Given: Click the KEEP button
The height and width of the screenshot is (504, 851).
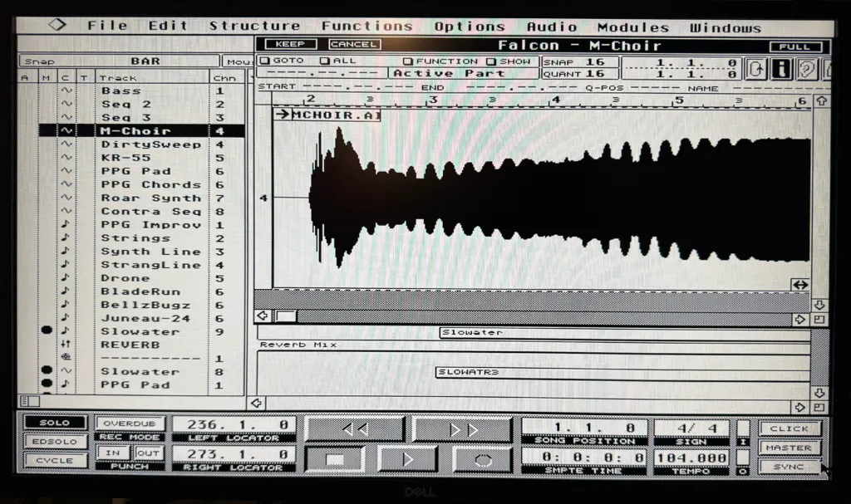Looking at the screenshot, I should tap(290, 44).
